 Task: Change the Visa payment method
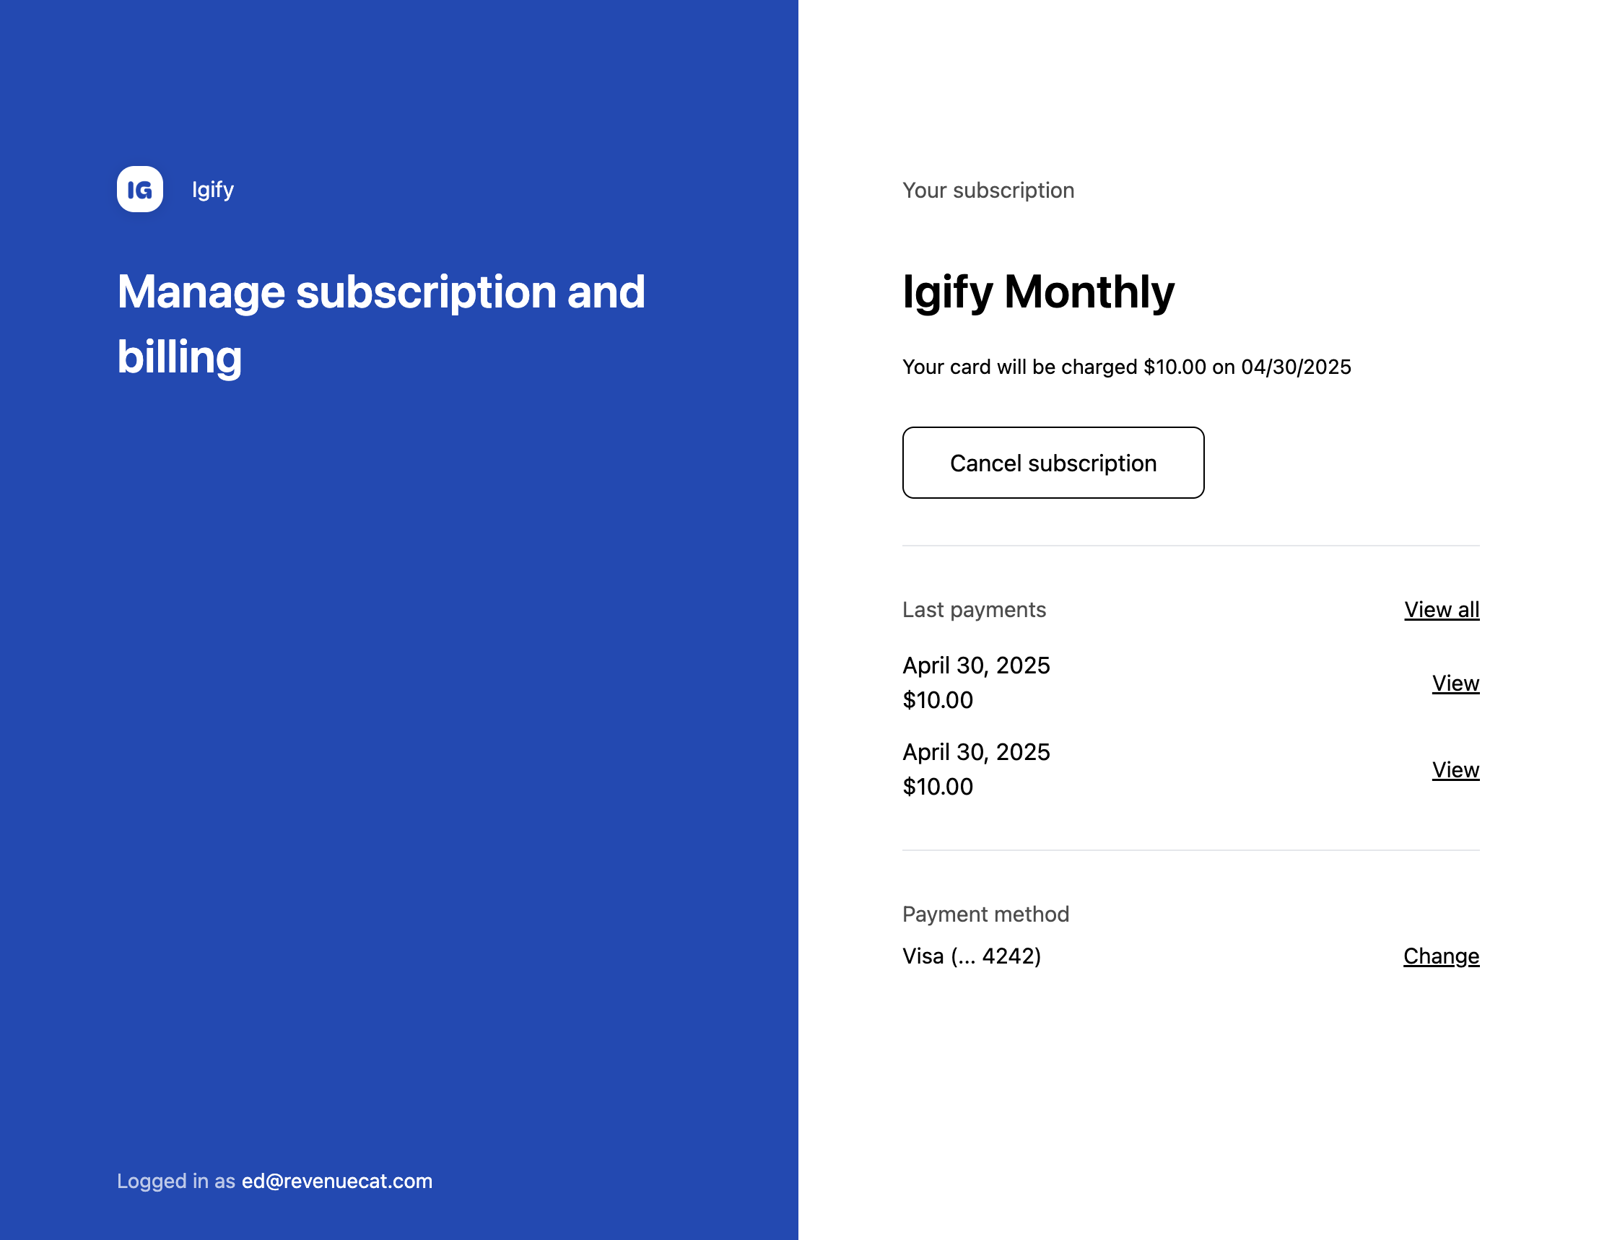click(x=1441, y=956)
